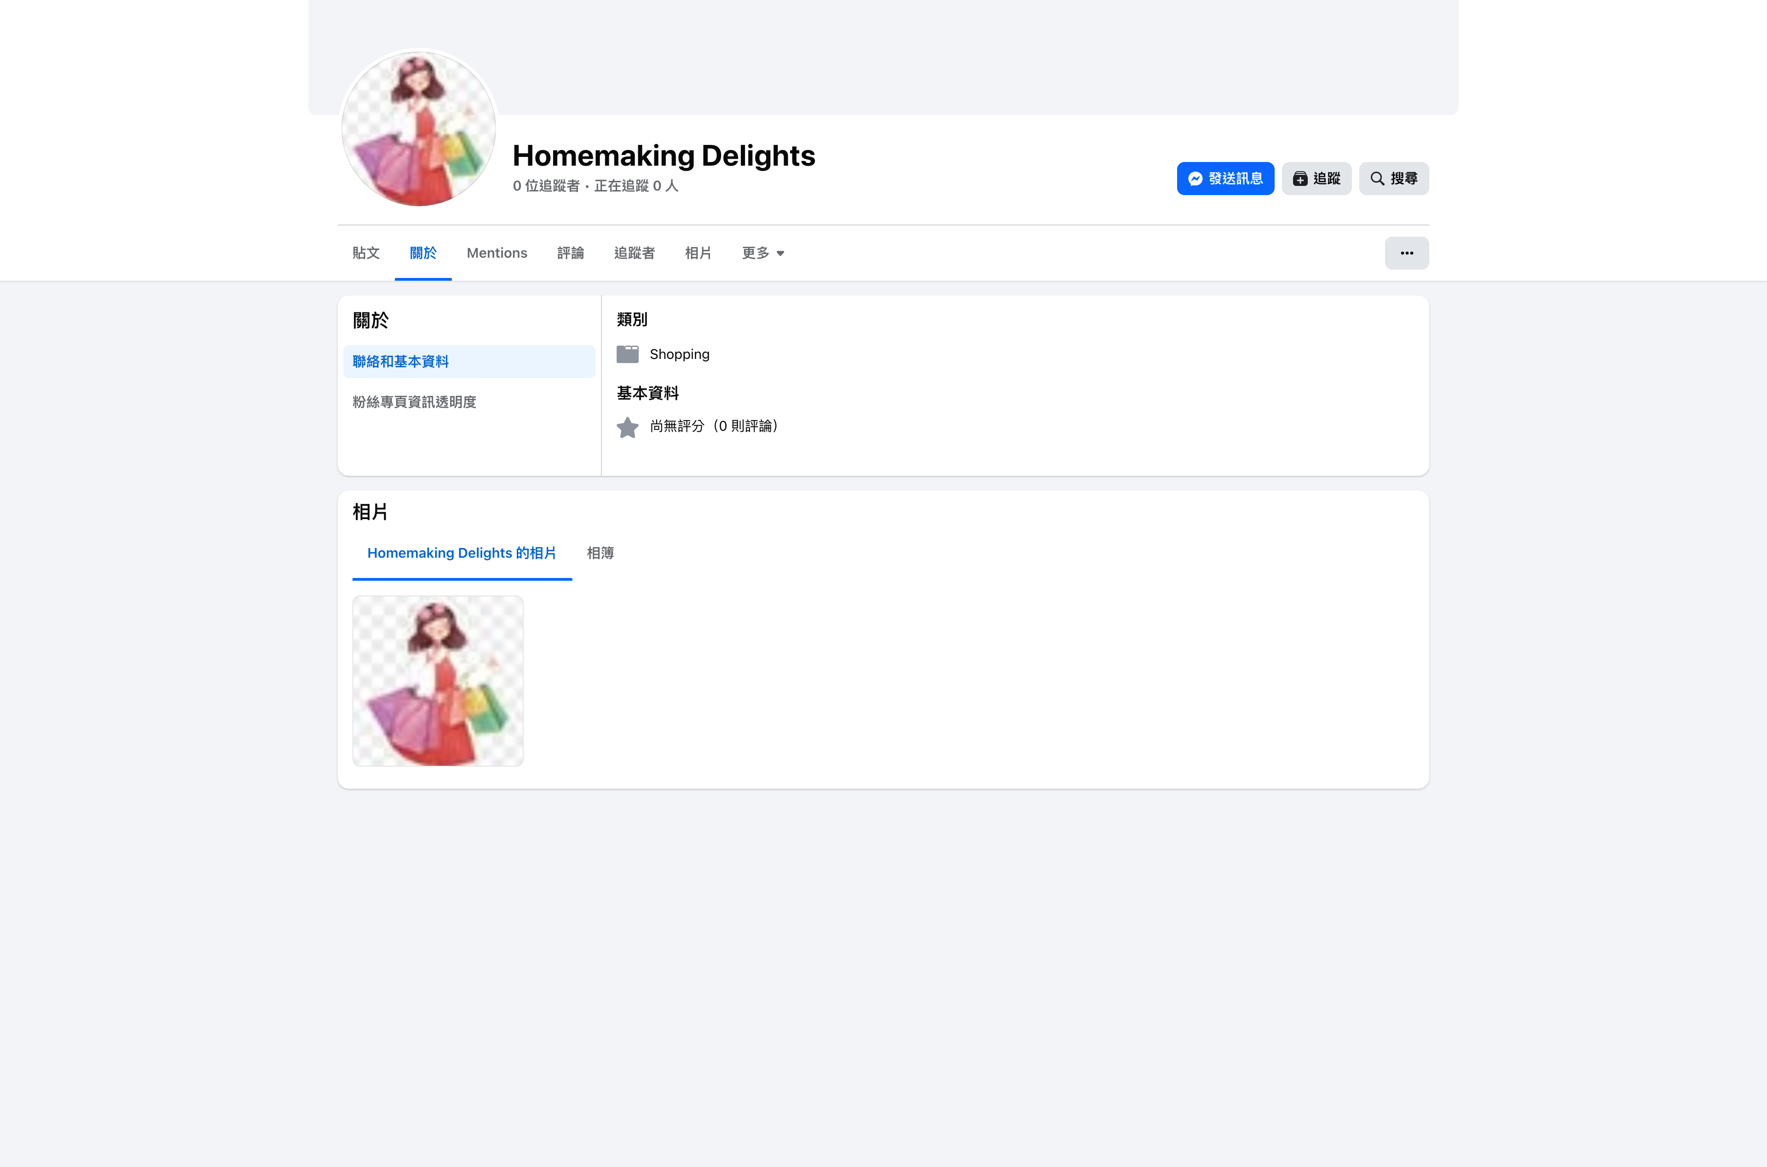Expand the 更多 dropdown tab
Screen dimensions: 1767x1167
click(762, 253)
